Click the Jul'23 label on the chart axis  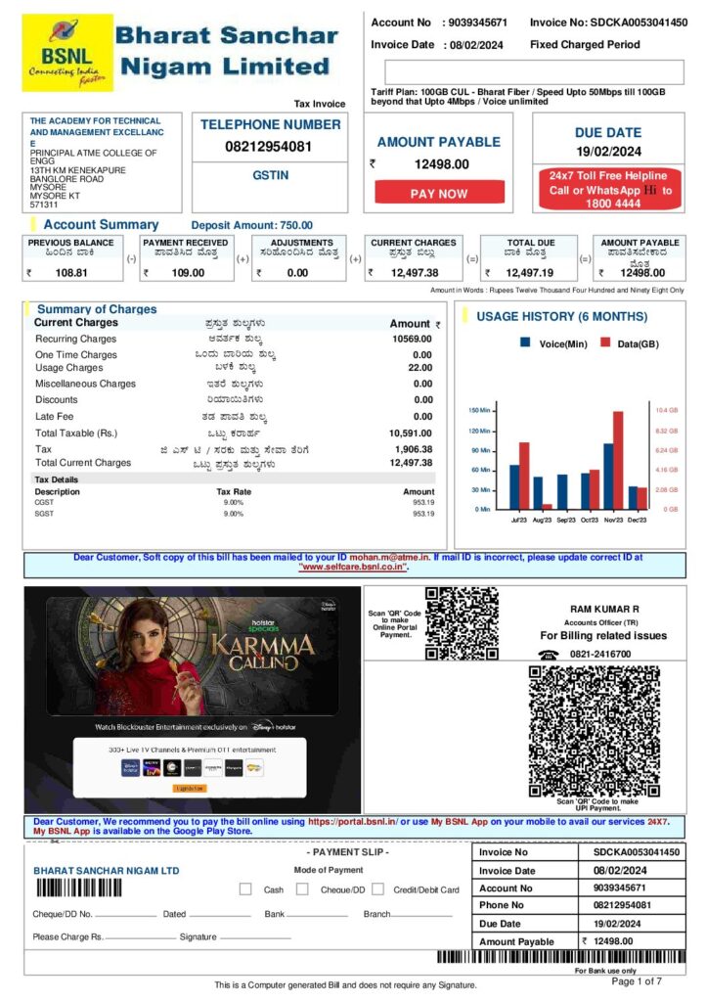pyautogui.click(x=519, y=520)
